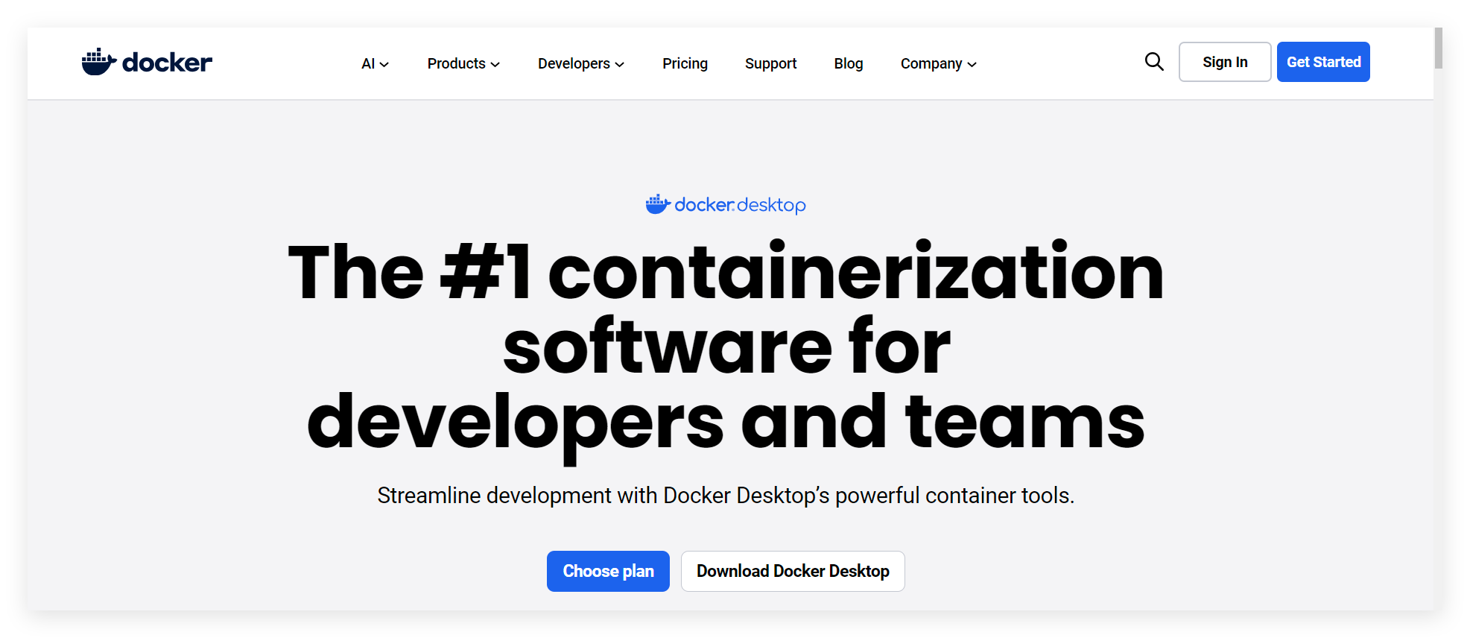Expand the AI dropdown menu
This screenshot has width=1470, height=638.
coord(375,63)
